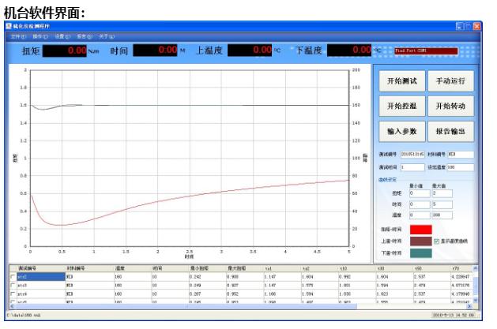Image resolution: width=497 pixels, height=329 pixels.
Task: Open the 文件 menu
Action: [18, 36]
